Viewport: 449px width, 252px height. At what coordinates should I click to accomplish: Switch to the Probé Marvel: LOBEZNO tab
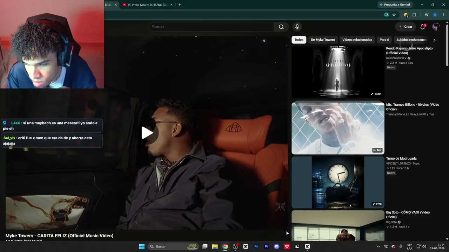(x=147, y=5)
